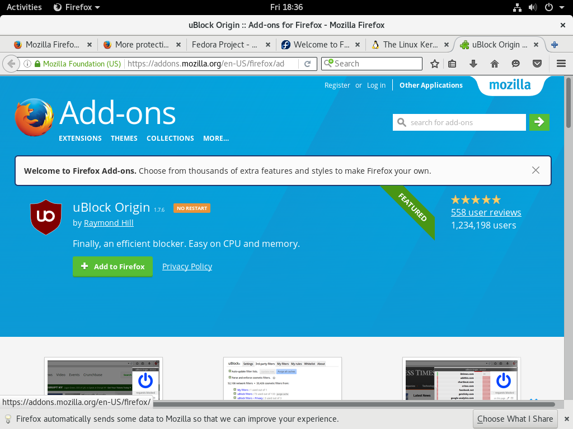Click the Add to Firefox button
The width and height of the screenshot is (573, 429).
pyautogui.click(x=112, y=266)
